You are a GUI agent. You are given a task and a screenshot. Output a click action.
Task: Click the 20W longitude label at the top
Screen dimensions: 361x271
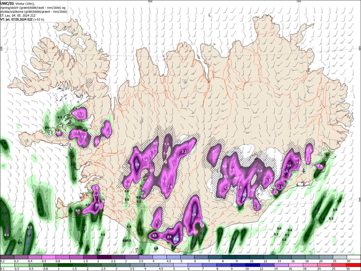tap(150, 1)
